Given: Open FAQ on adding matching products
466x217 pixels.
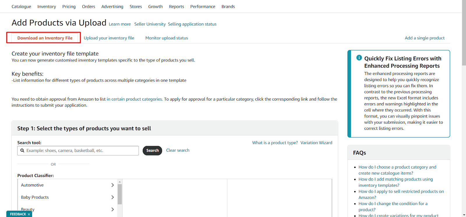Looking at the screenshot, I should pos(396,182).
